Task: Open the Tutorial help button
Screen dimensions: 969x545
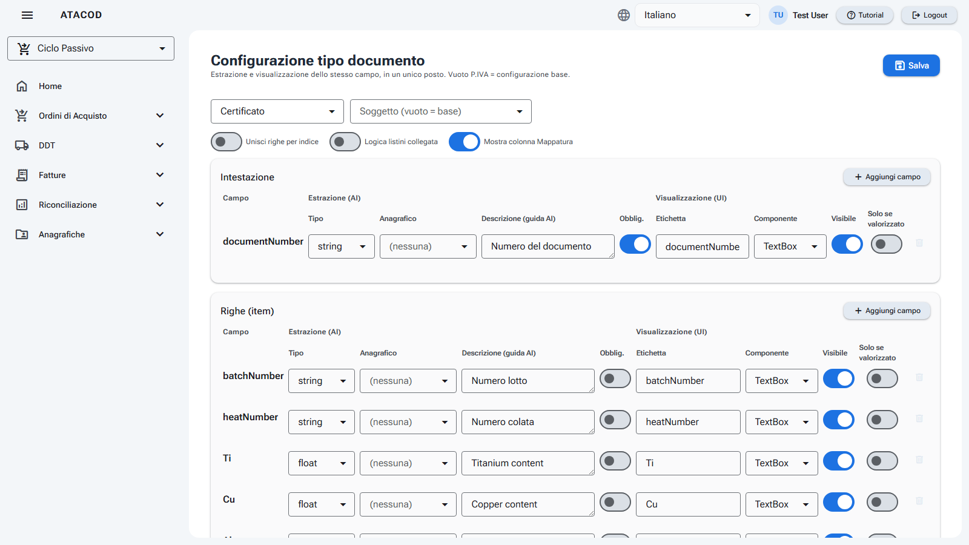Action: (865, 15)
